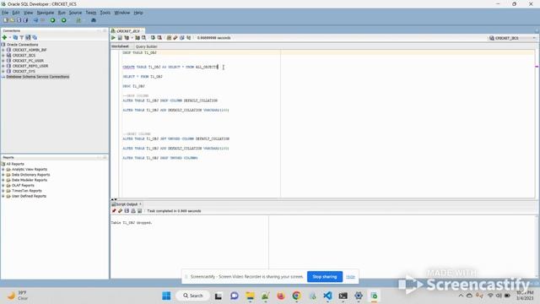Click the Save icon in main toolbar

[x=19, y=20]
